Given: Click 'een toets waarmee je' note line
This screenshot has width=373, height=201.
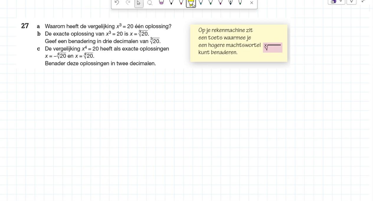Looking at the screenshot, I should pos(225,38).
